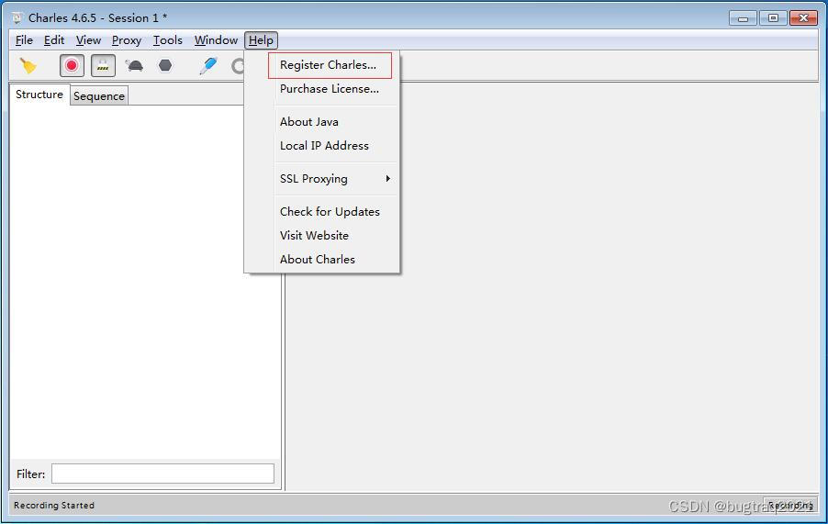The image size is (828, 524).
Task: Minimize the Charles window
Action: [x=743, y=18]
